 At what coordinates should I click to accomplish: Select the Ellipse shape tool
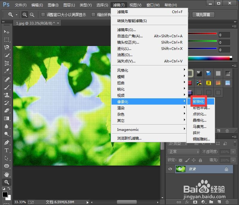pos(6,166)
